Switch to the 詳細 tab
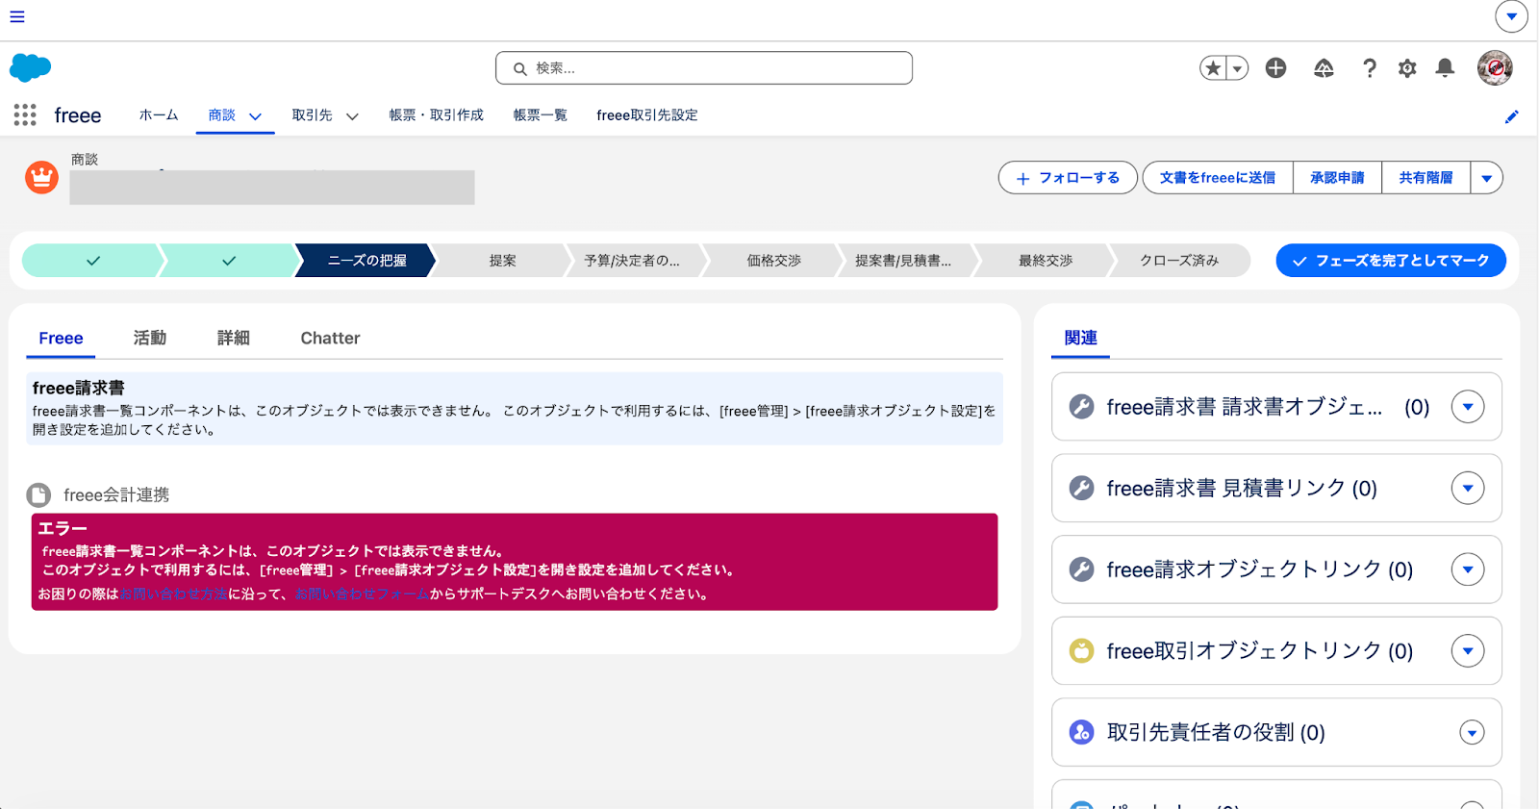 click(x=234, y=339)
